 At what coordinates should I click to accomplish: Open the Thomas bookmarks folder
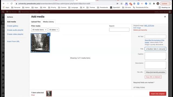click(x=91, y=8)
